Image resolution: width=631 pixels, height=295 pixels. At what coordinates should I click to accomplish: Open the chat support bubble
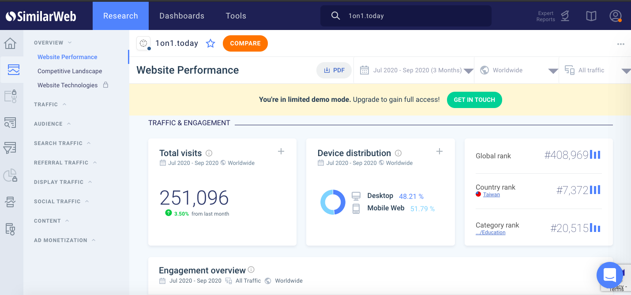[x=609, y=275]
